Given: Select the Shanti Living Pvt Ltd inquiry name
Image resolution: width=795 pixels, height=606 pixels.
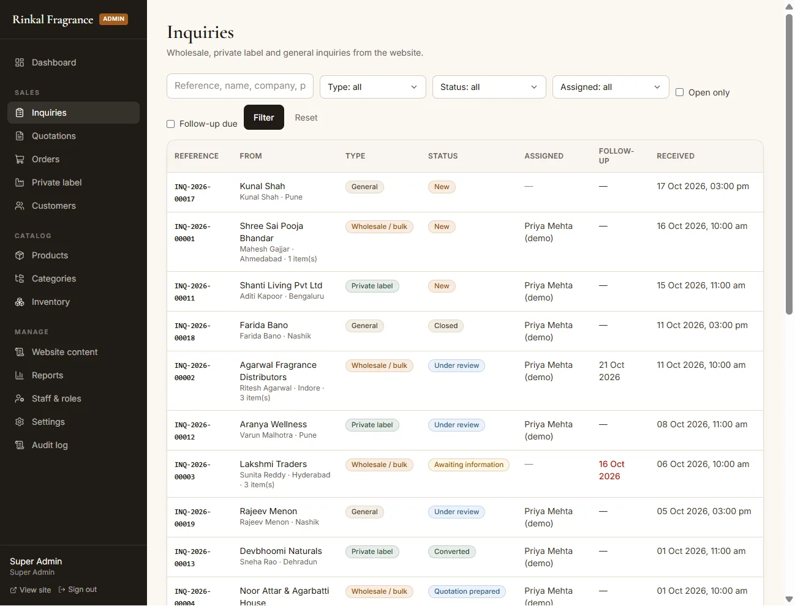Looking at the screenshot, I should click(281, 285).
